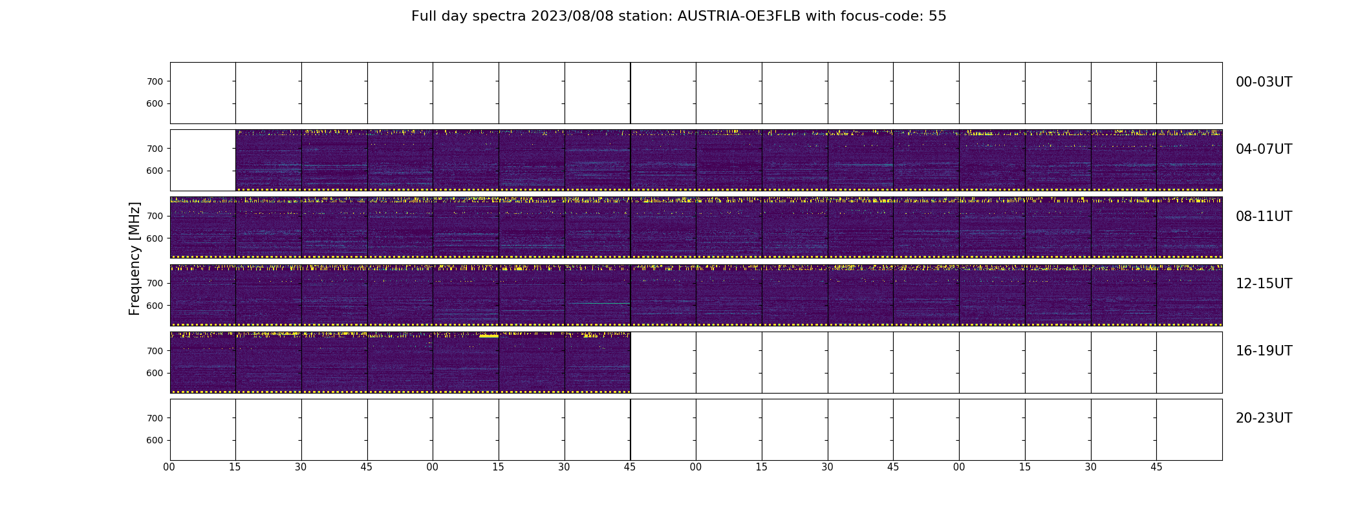The width and height of the screenshot is (1358, 517).
Task: Click the rightmost 45 time tick label
Action: pyautogui.click(x=1156, y=467)
